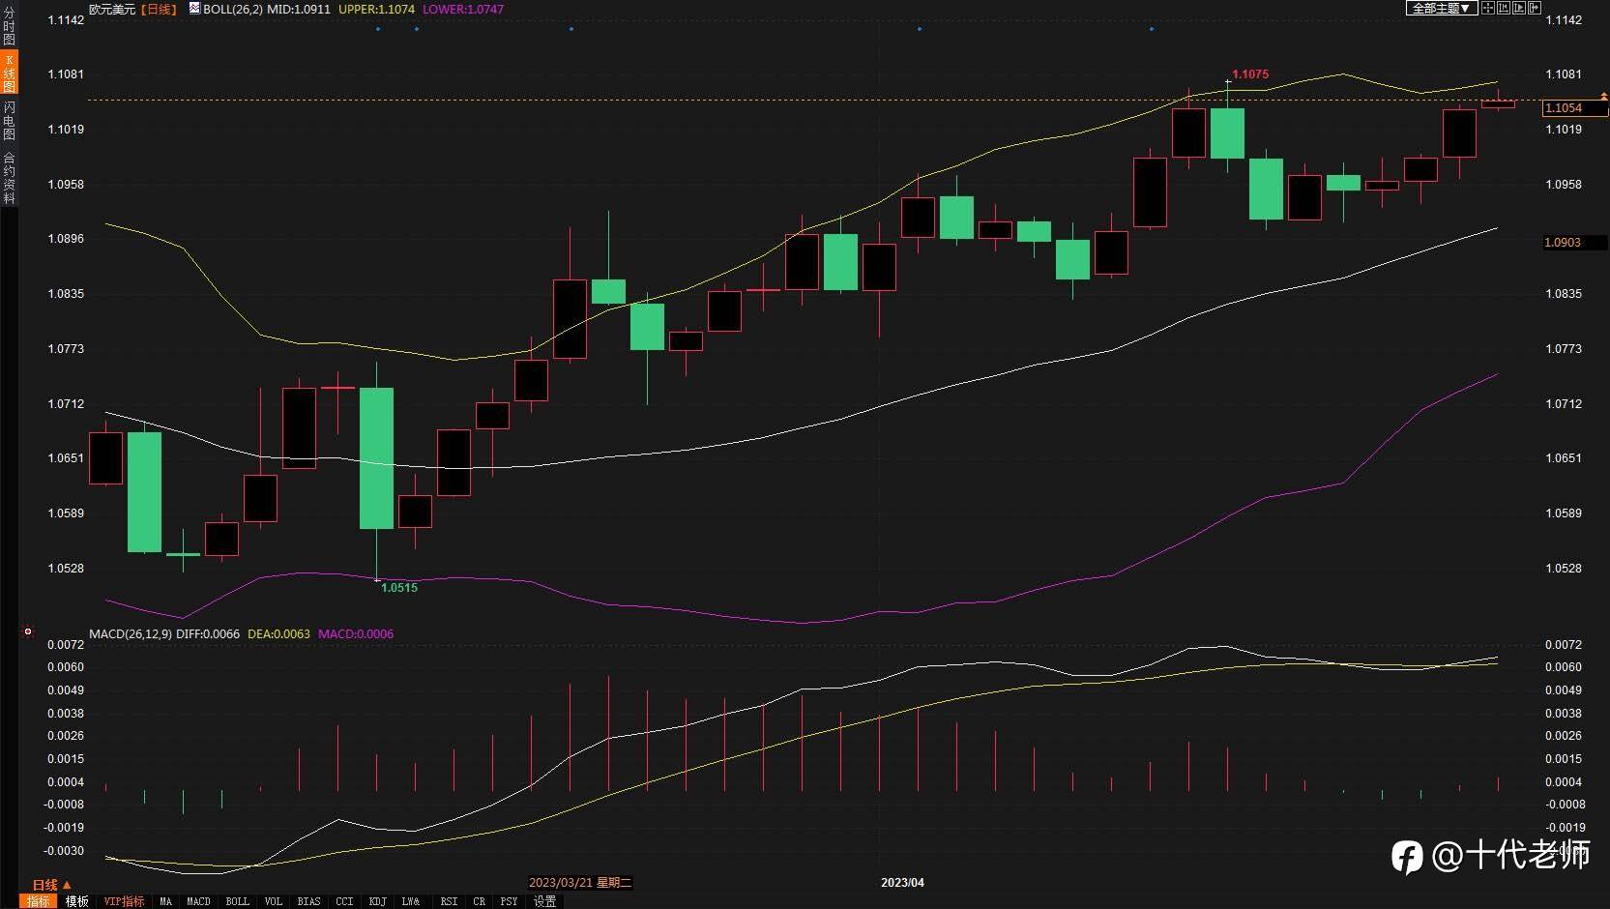Image resolution: width=1610 pixels, height=909 pixels.
Task: Apply the MA indicator
Action: click(165, 901)
